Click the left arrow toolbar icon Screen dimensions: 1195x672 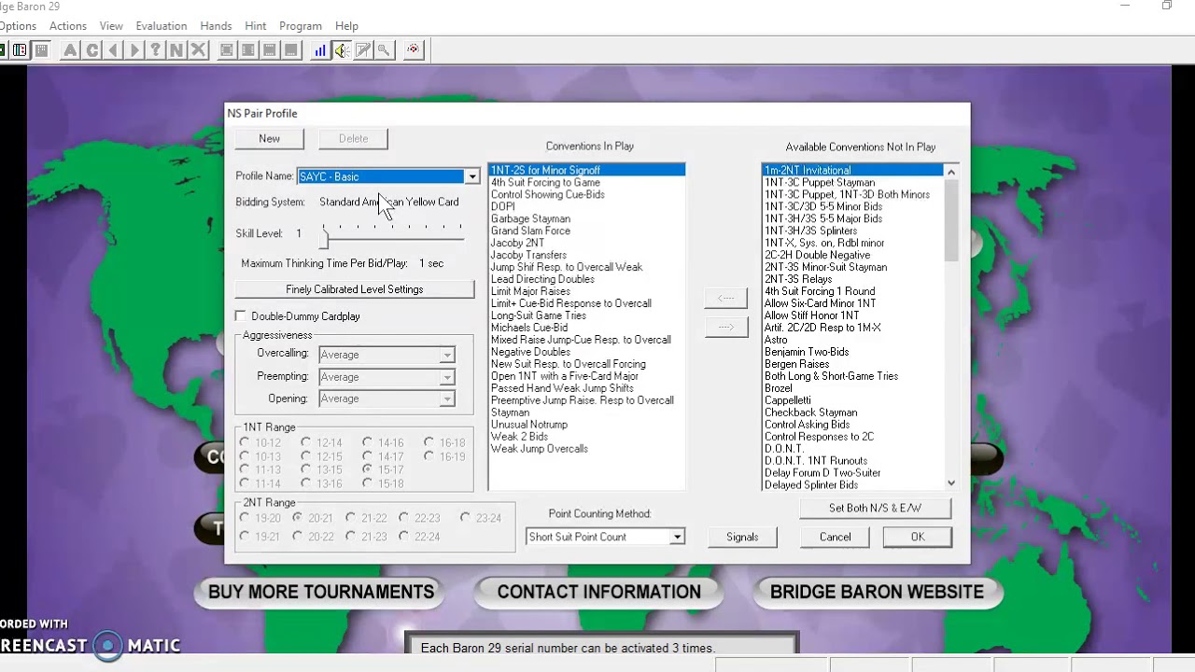point(113,50)
